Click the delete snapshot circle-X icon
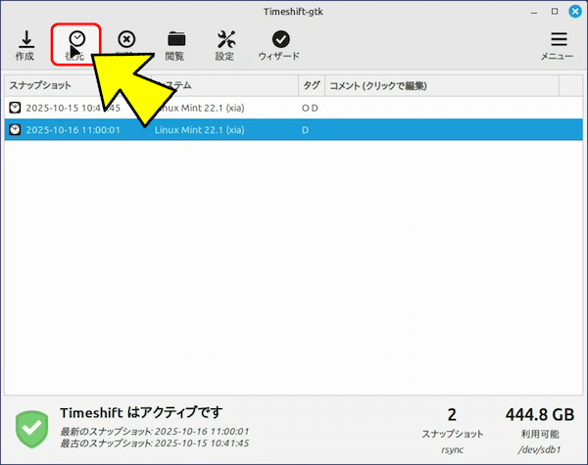Image resolution: width=588 pixels, height=465 pixels. pos(126,40)
